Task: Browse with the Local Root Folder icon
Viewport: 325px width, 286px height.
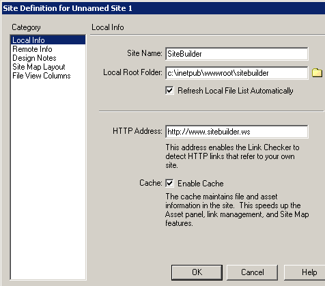Action: [317, 72]
